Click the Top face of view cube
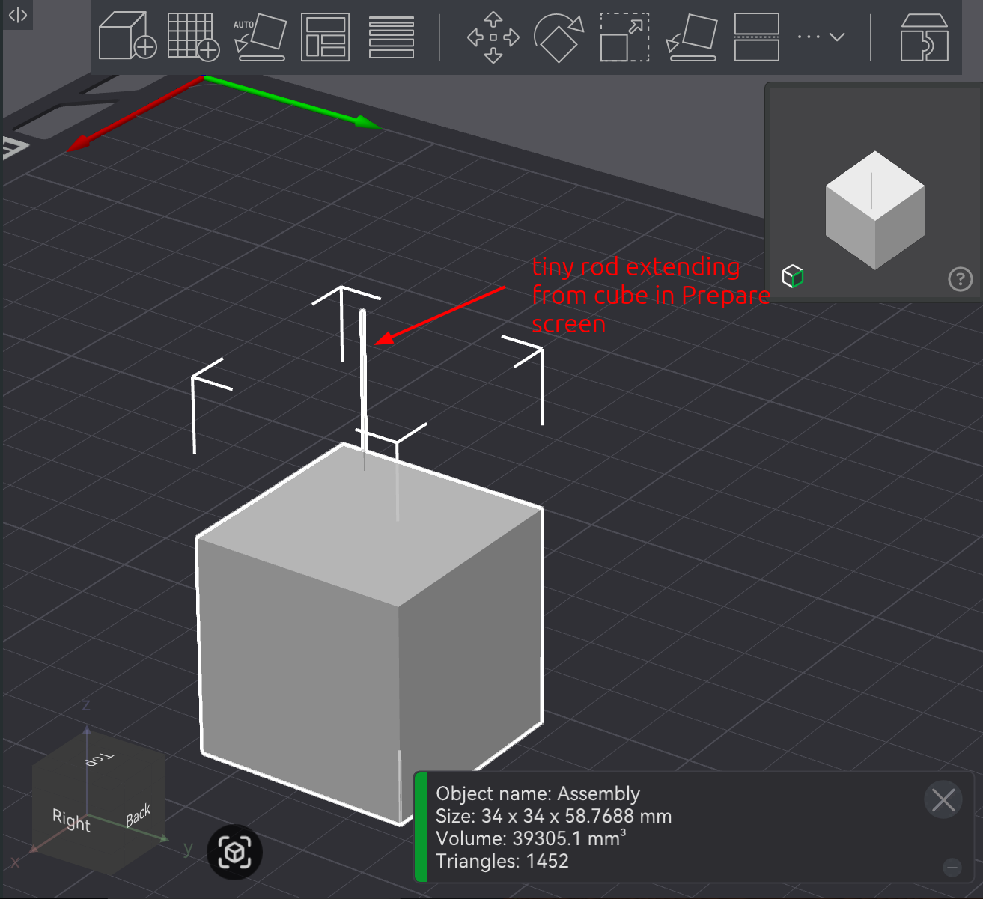This screenshot has width=983, height=899. point(100,759)
